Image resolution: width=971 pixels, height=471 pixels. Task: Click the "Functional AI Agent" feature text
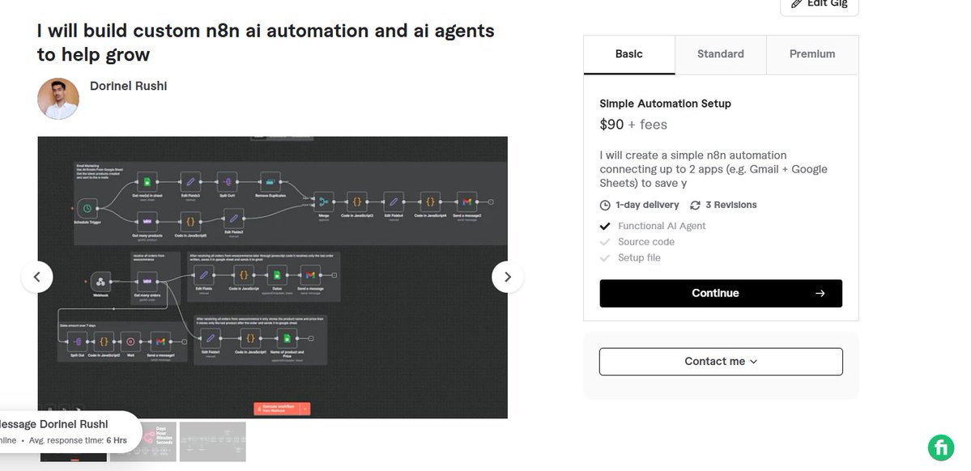[662, 226]
